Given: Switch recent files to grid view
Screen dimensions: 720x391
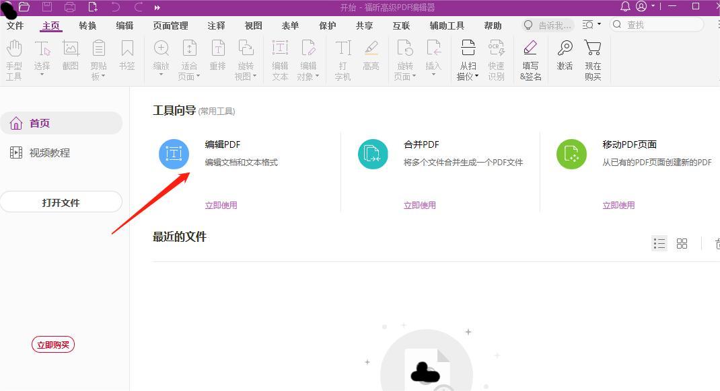Looking at the screenshot, I should [682, 243].
